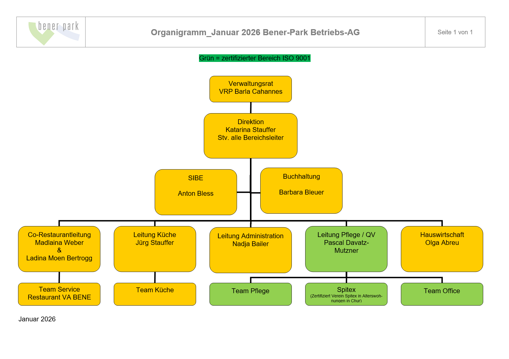Open the Buchhaltung Barbara Bleuer node
The image size is (509, 359).
click(301, 190)
